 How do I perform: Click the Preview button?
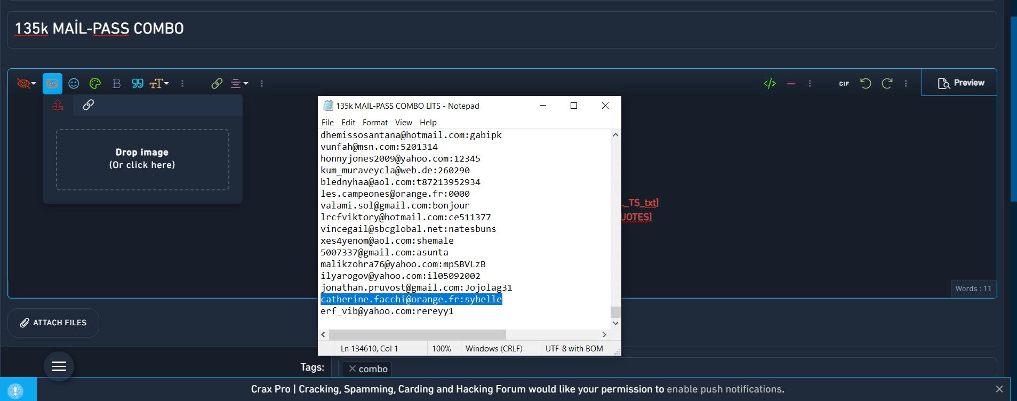(960, 83)
